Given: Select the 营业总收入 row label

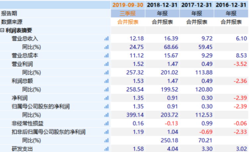Looking at the screenshot, I should coord(25,38).
